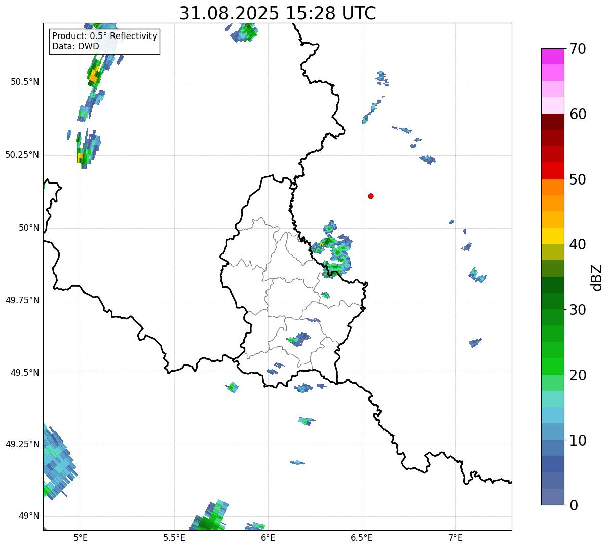Click the "50.5°N" latitude label

click(25, 82)
